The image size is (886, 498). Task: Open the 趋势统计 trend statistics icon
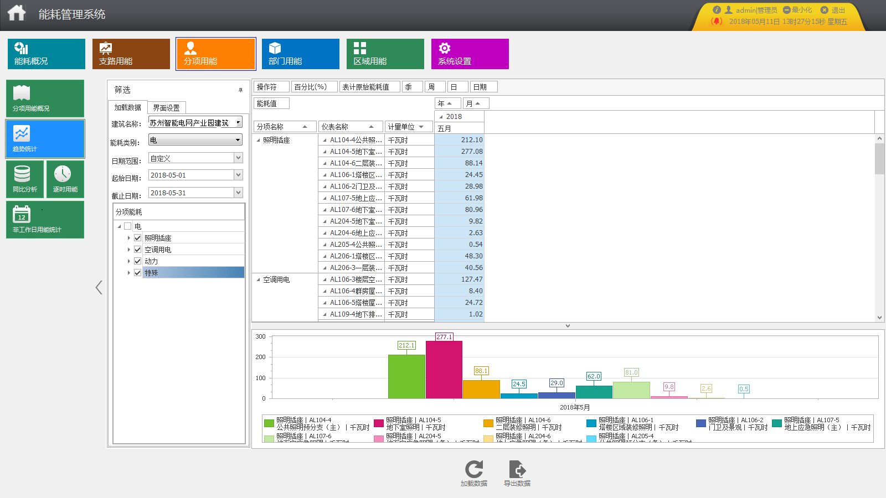tap(22, 134)
